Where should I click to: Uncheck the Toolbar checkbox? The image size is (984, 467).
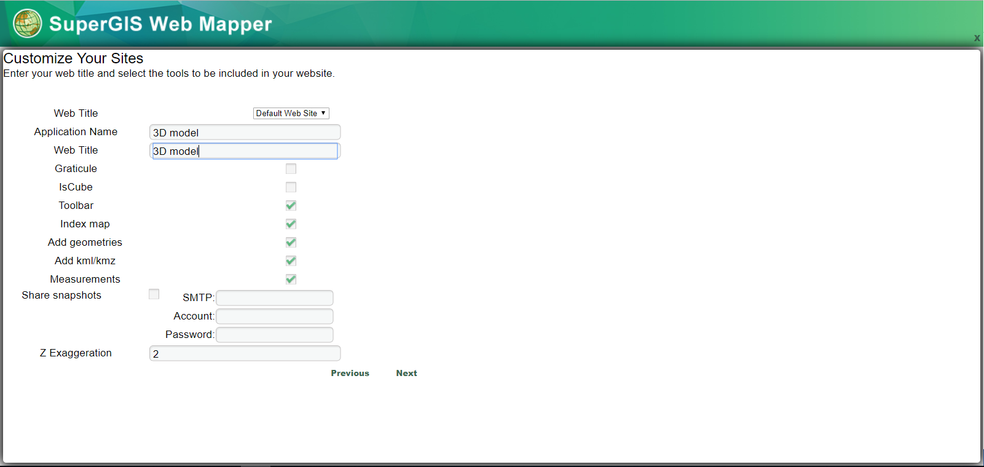[x=291, y=206]
